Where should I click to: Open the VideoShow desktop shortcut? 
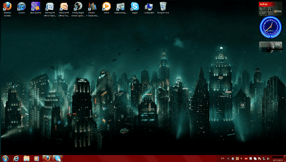(120, 8)
